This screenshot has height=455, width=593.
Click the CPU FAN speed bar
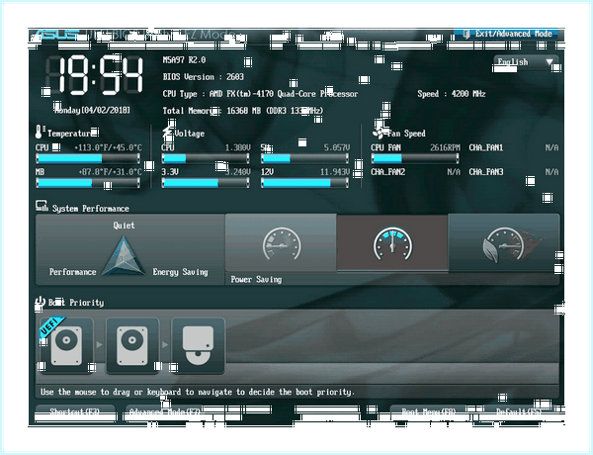415,158
